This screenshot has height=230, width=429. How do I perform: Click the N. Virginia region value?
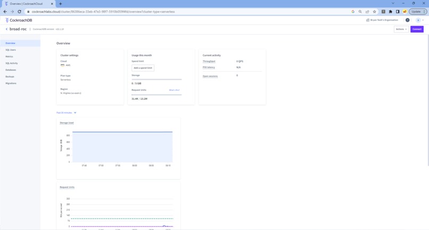(x=71, y=93)
